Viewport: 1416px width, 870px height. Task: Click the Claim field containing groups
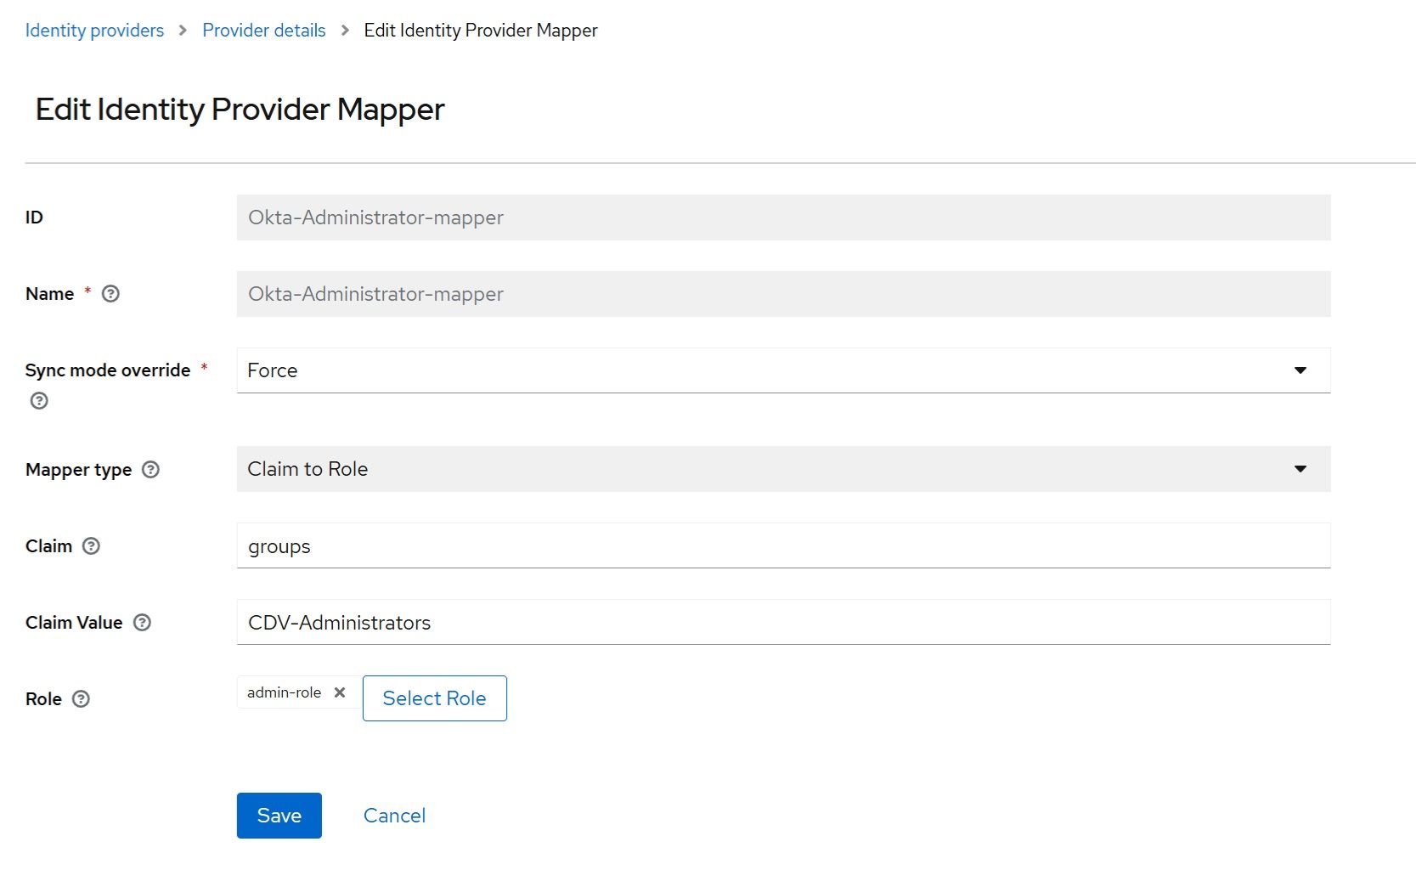click(x=782, y=546)
